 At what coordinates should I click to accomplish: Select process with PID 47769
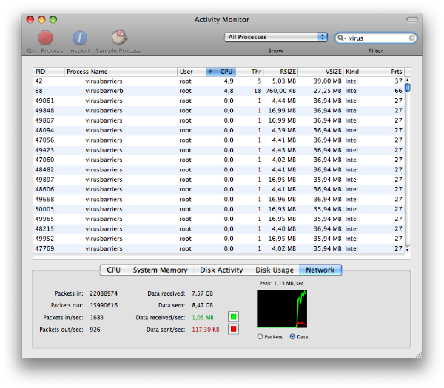tap(218, 248)
